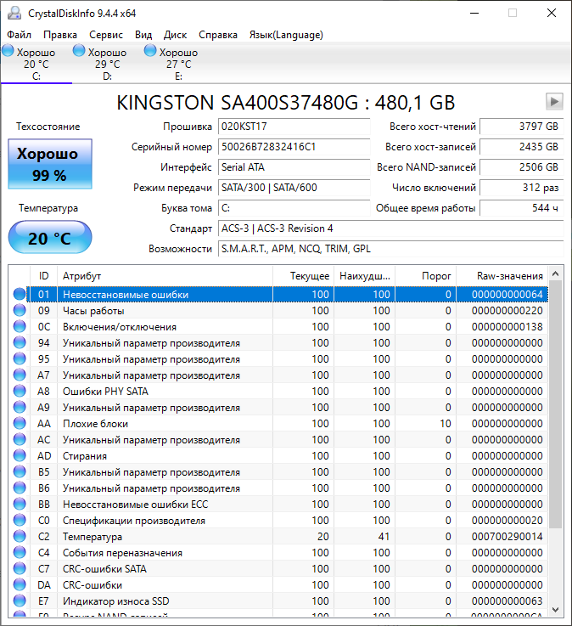
Task: Click status icon of Спецификации производителя row
Action: (x=20, y=520)
